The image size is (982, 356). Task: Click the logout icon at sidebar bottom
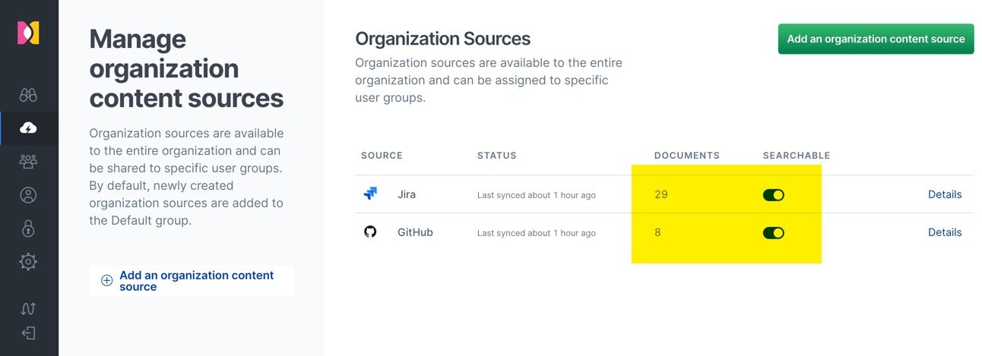[x=28, y=333]
